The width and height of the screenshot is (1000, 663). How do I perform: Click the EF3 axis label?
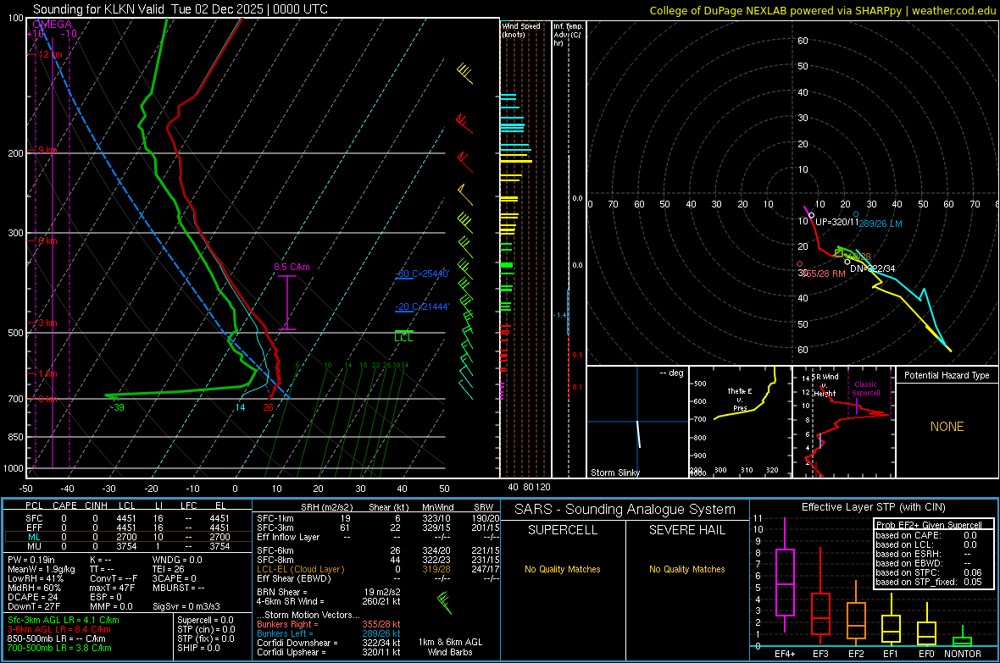(x=820, y=654)
